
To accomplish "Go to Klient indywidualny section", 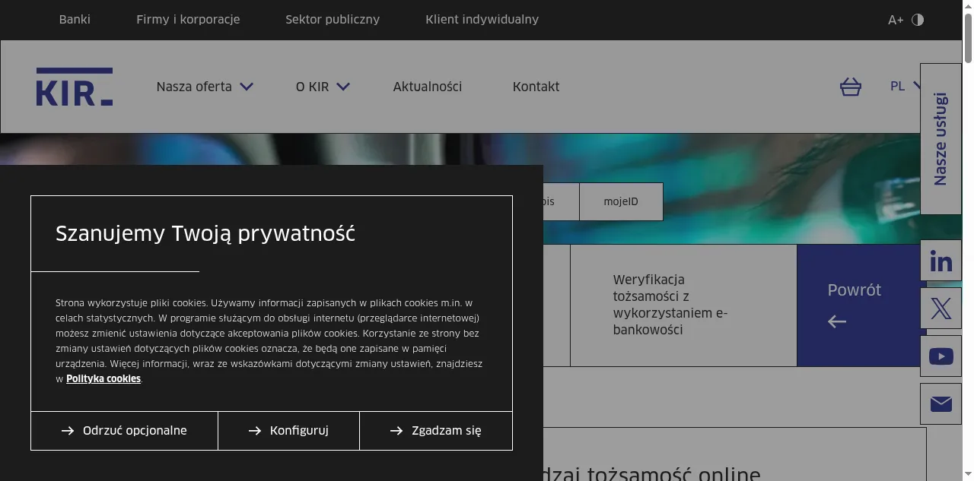I will 482,20.
